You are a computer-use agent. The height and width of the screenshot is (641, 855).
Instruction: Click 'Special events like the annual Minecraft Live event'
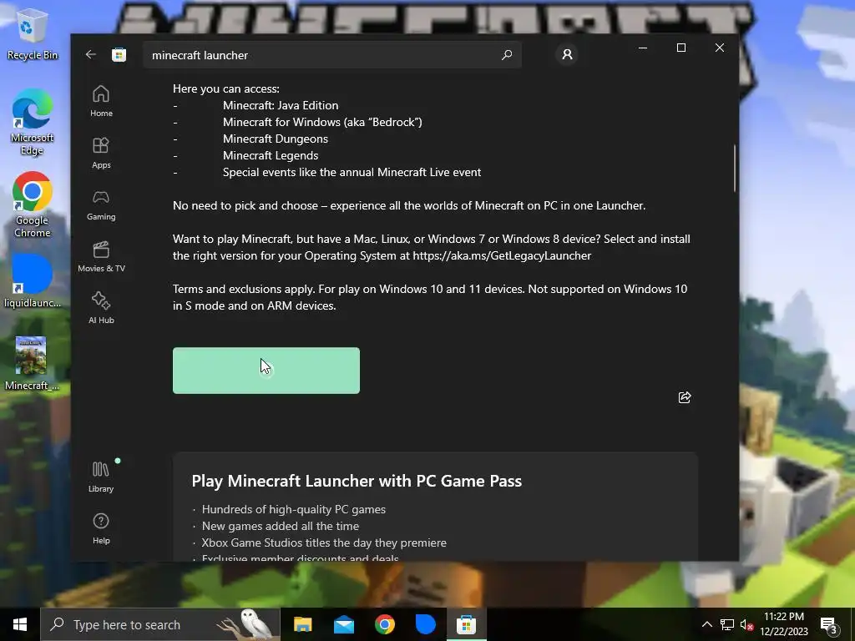352,172
